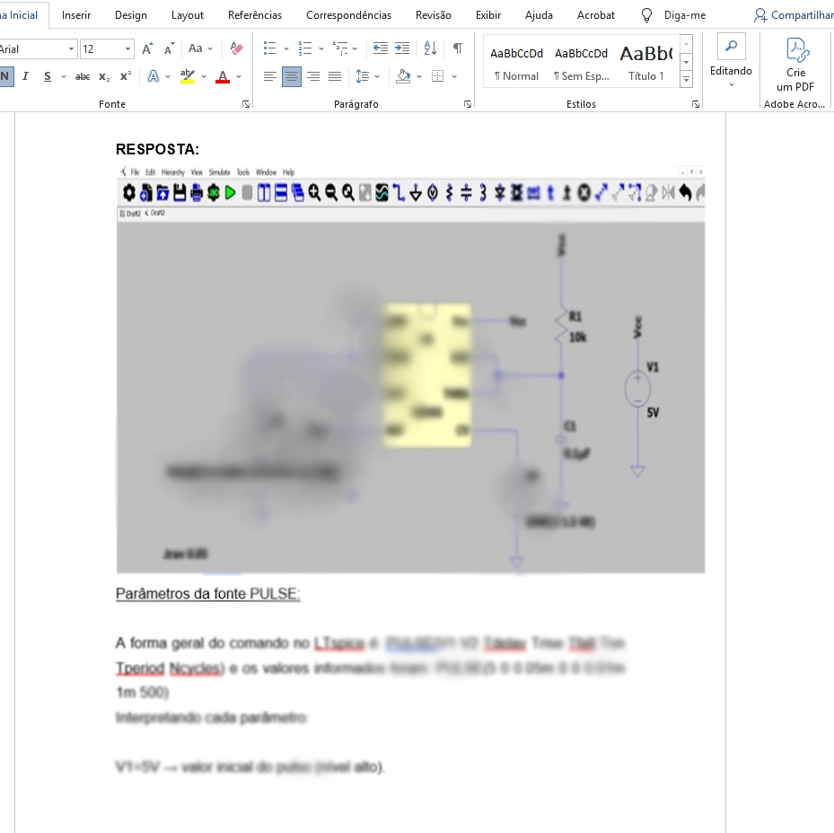The height and width of the screenshot is (833, 834).
Task: Click the subscript icon
Action: 104,76
